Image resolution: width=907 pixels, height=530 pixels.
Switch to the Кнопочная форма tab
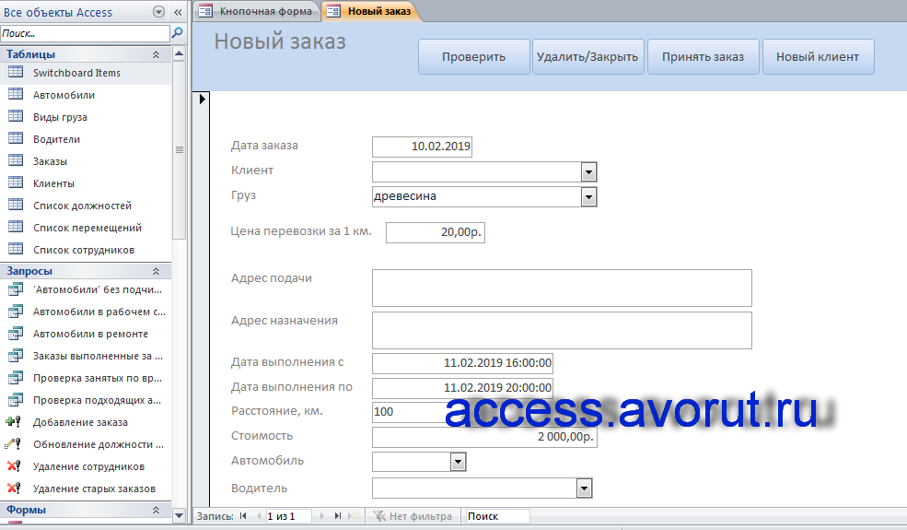257,11
